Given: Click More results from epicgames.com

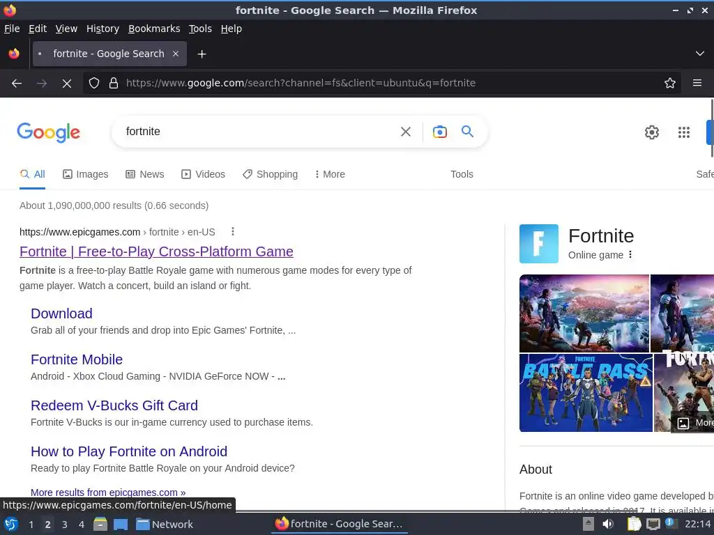Looking at the screenshot, I should coord(108,493).
